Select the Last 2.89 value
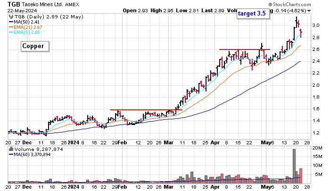 tap(213, 10)
